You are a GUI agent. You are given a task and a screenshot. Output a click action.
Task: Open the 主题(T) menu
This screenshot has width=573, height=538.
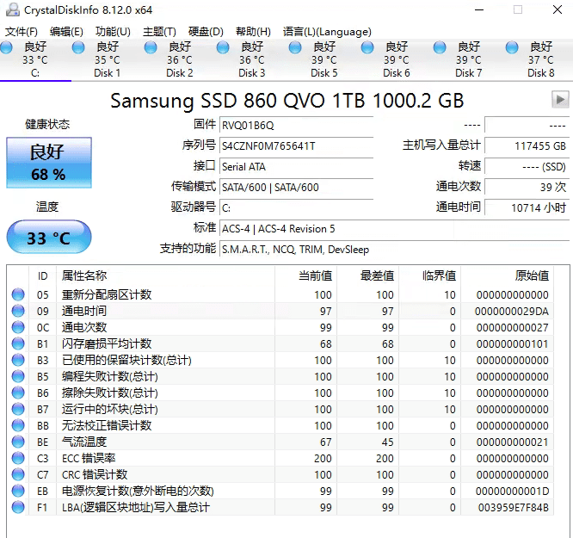[x=159, y=32]
